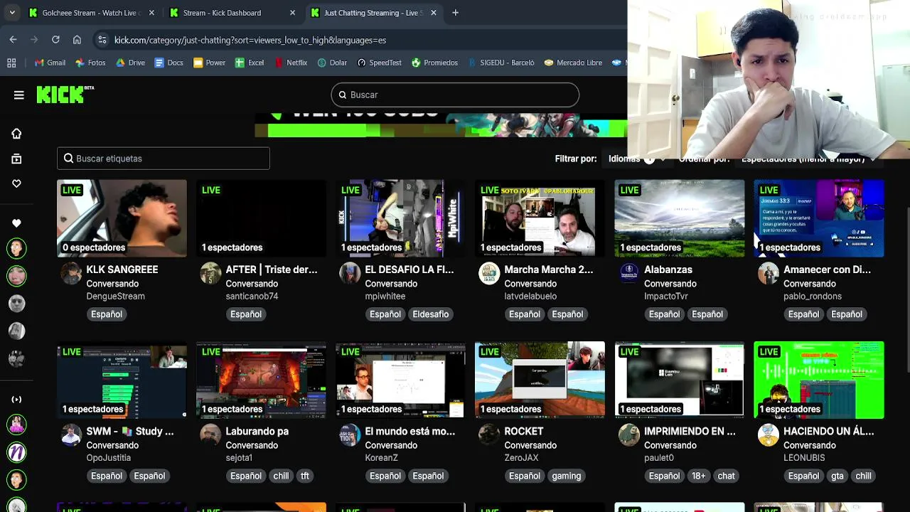Visit the KoreanZ channel name
Image resolution: width=910 pixels, height=512 pixels.
click(382, 457)
